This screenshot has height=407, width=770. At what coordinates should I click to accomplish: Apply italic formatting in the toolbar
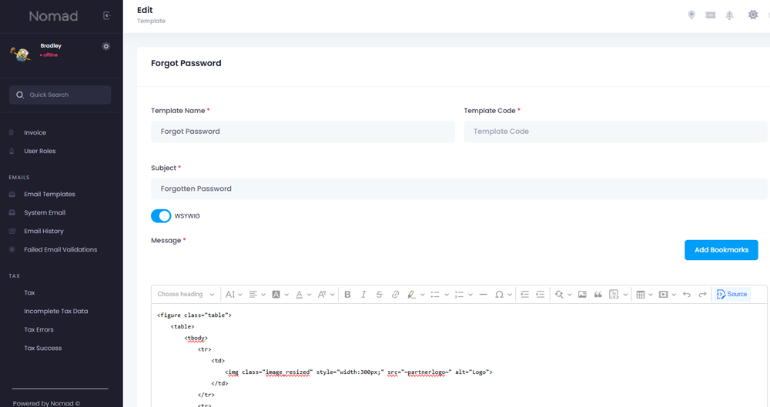[x=363, y=294]
